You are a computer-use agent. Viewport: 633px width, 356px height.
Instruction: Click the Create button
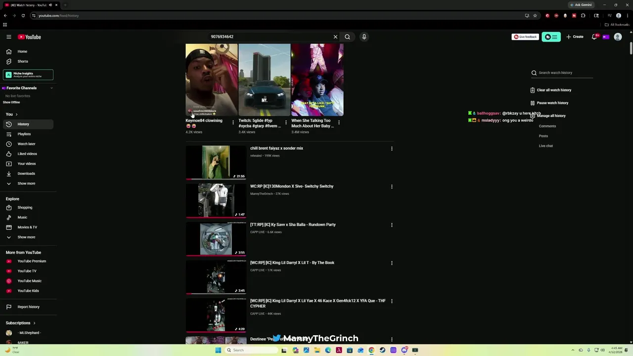click(x=575, y=37)
